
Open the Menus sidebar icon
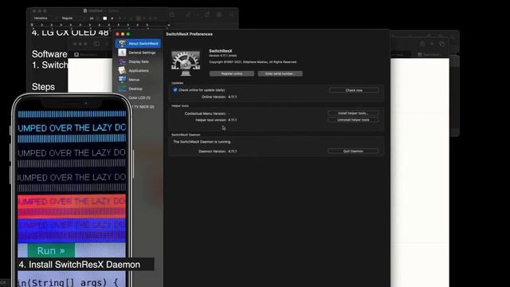(122, 80)
